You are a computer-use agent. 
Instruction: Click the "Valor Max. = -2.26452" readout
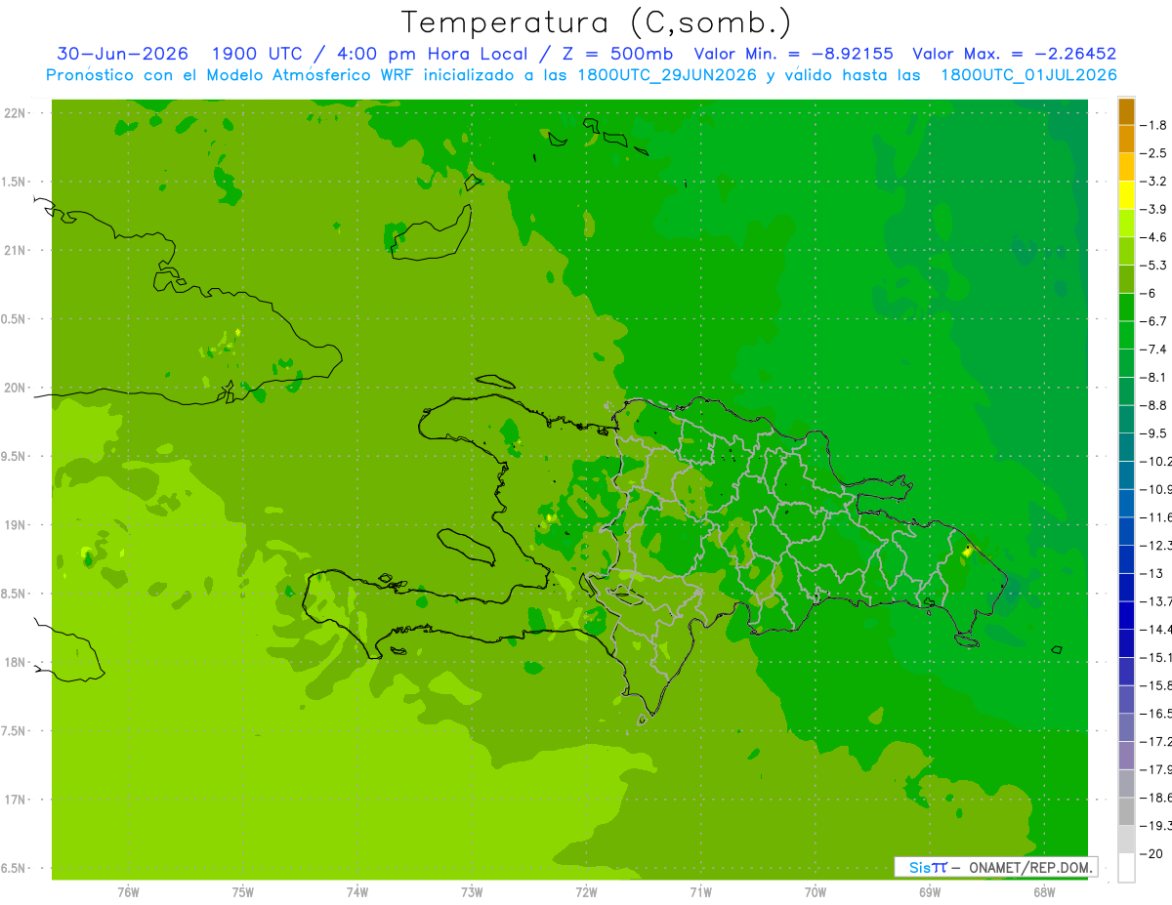click(1014, 54)
